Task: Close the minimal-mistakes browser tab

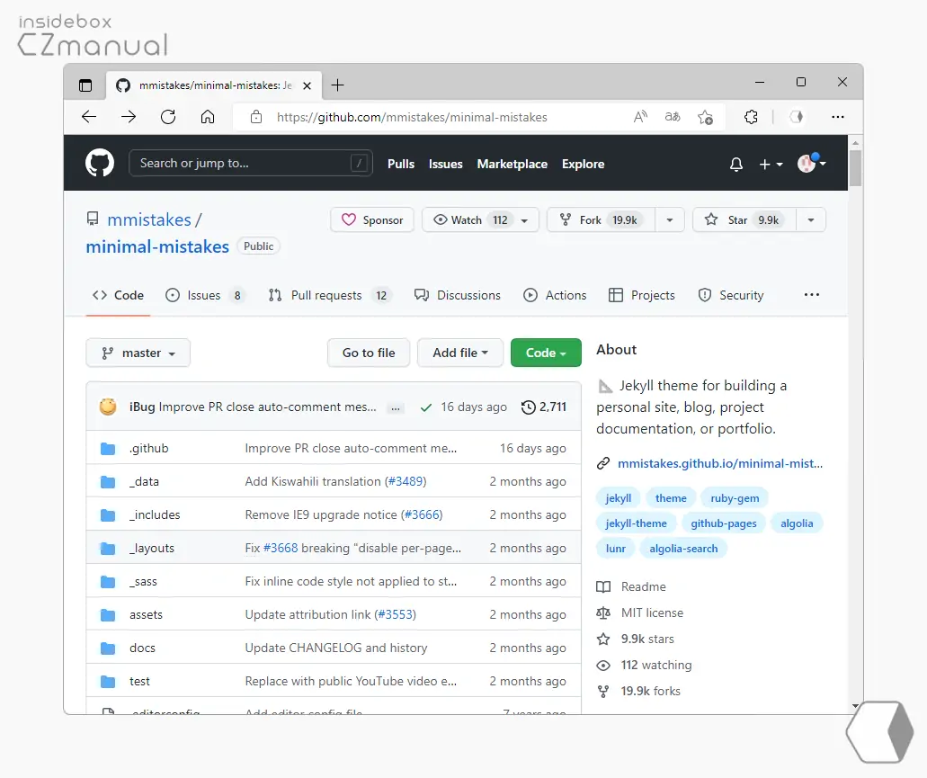Action: 307,85
